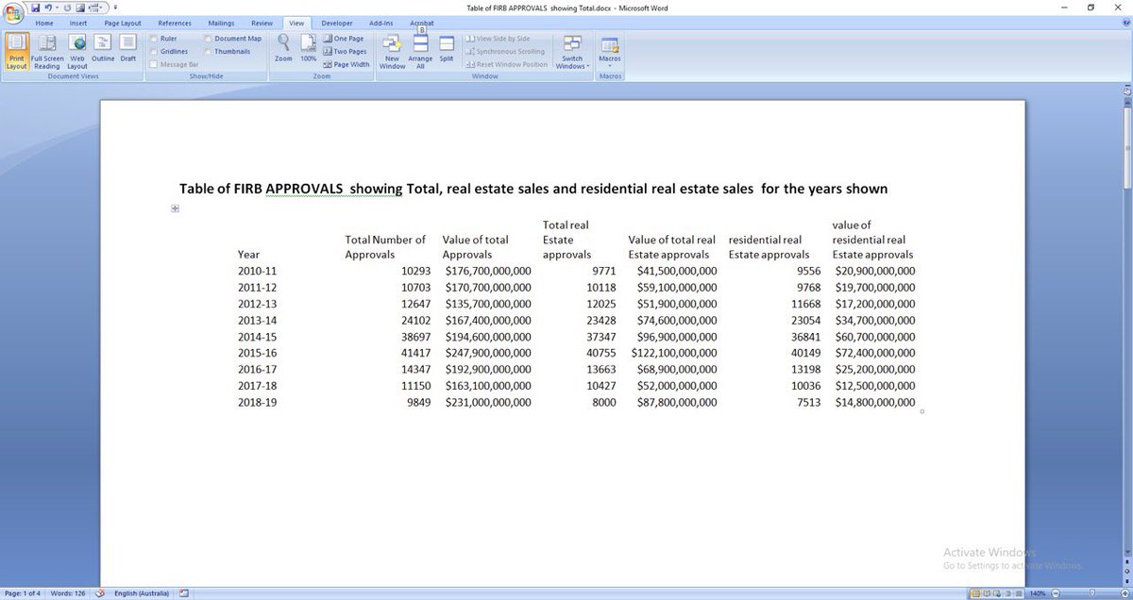Viewport: 1133px width, 600px height.
Task: Toggle the Document Map checkbox
Action: click(x=207, y=39)
